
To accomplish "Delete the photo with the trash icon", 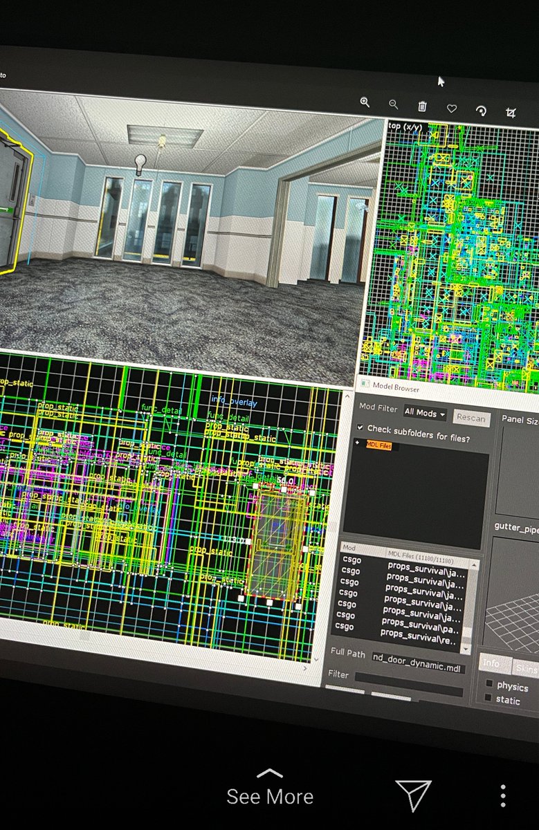I will point(422,107).
